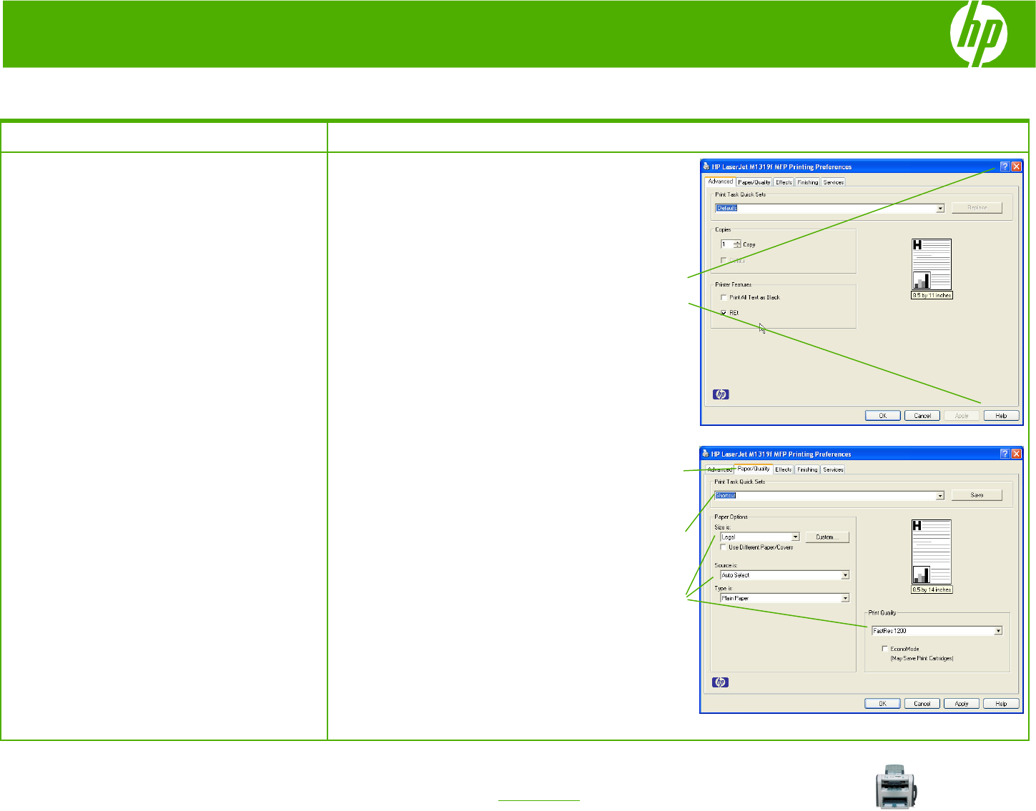This screenshot has width=1036, height=811.
Task: Enable the EconoMode checkbox
Action: [885, 649]
